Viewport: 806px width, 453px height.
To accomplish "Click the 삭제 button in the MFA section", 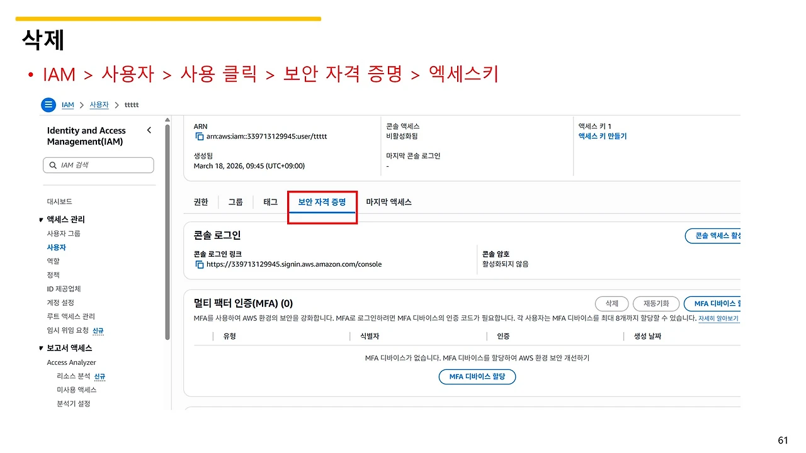I will (611, 303).
